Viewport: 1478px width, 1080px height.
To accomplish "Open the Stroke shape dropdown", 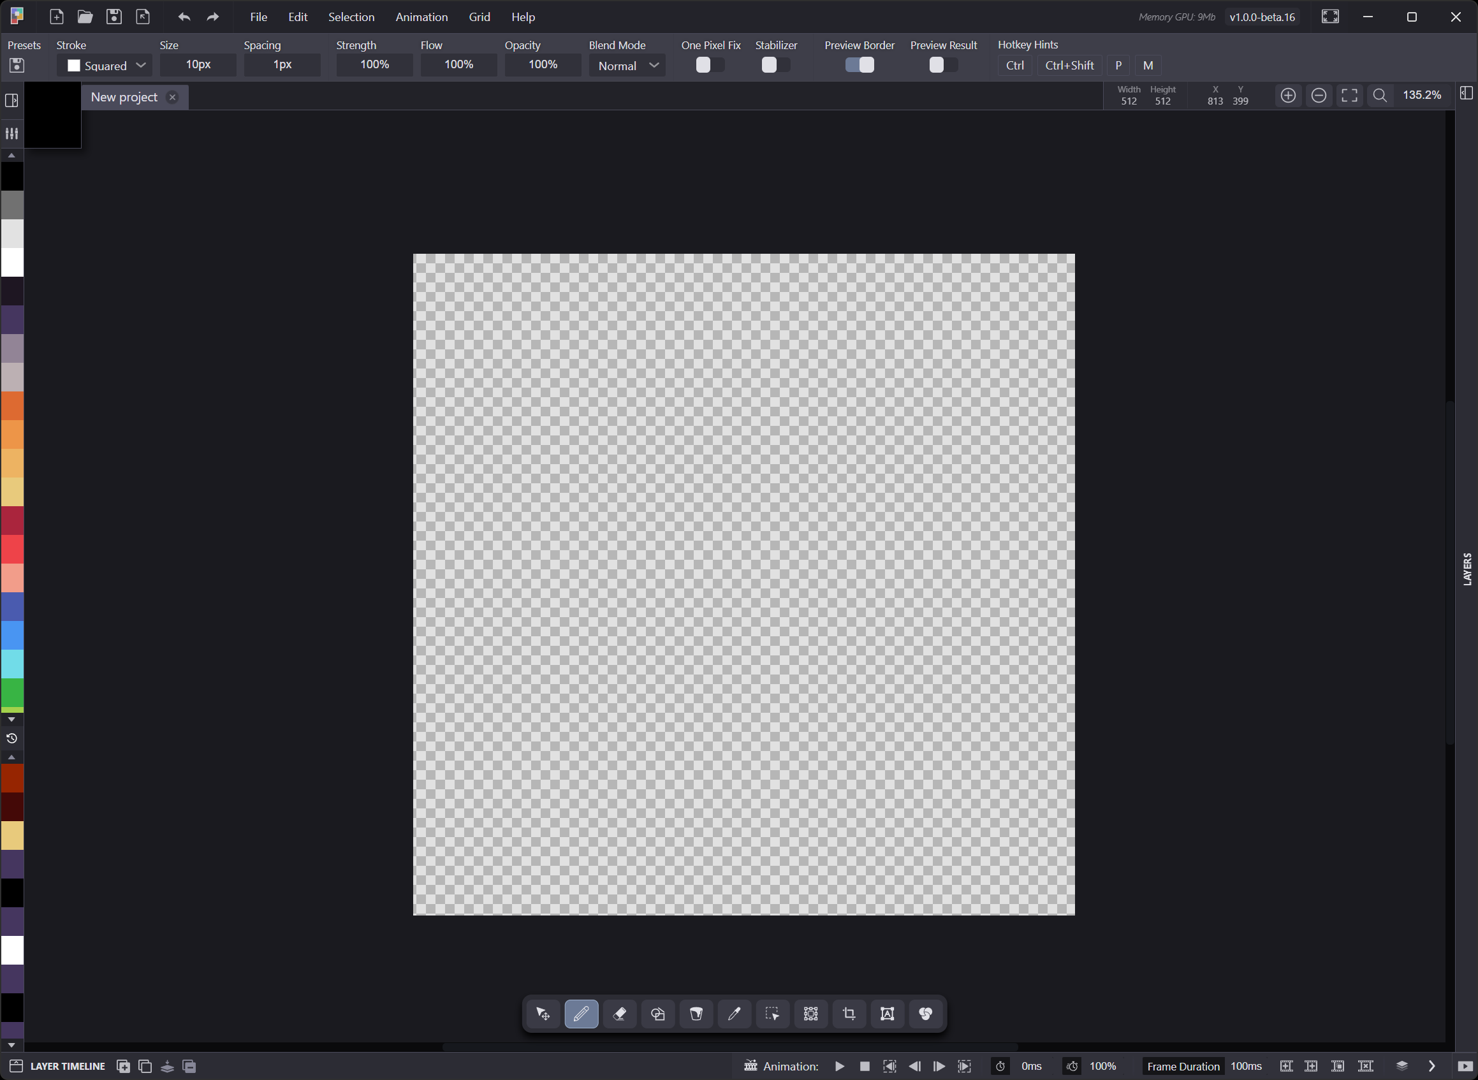I will pos(105,66).
